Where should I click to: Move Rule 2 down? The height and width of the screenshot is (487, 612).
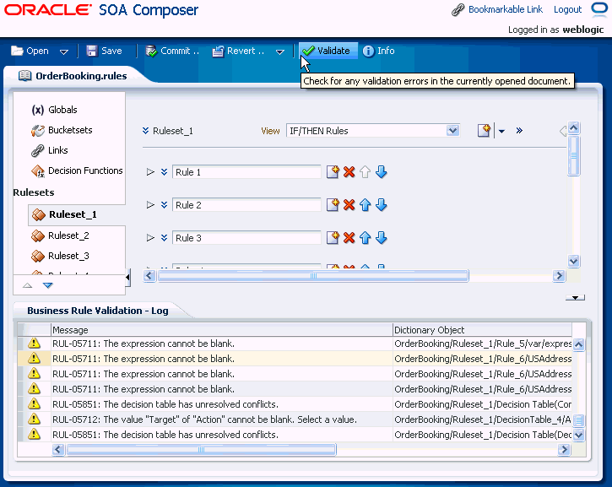[382, 204]
